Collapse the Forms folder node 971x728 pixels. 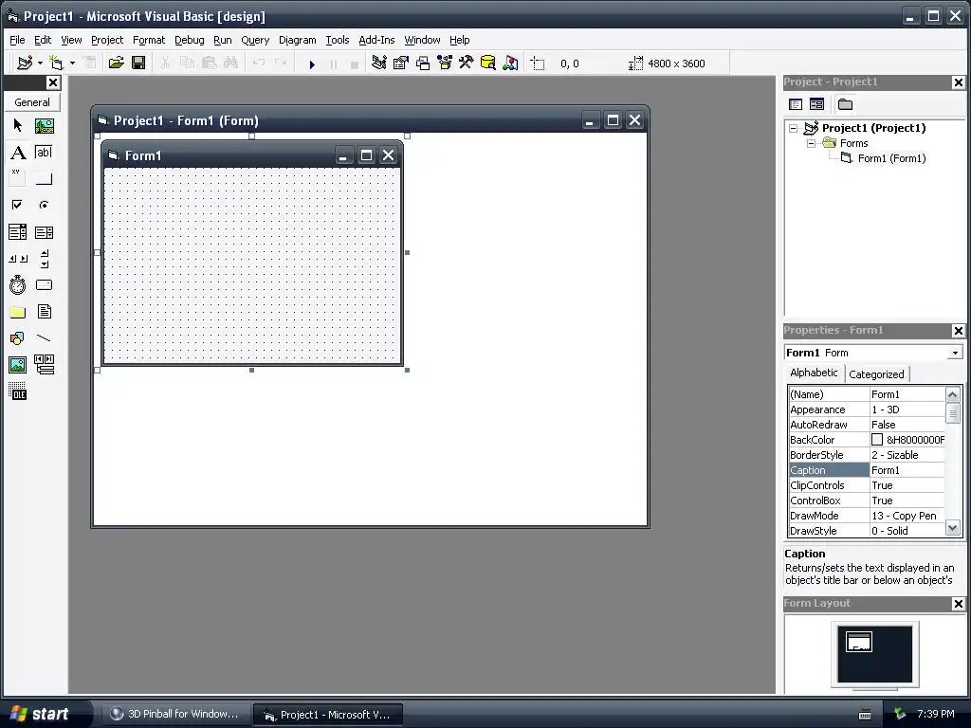[812, 144]
